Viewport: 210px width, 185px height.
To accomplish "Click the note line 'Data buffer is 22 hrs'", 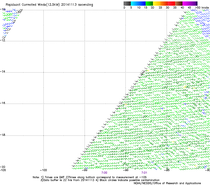I will [58, 180].
